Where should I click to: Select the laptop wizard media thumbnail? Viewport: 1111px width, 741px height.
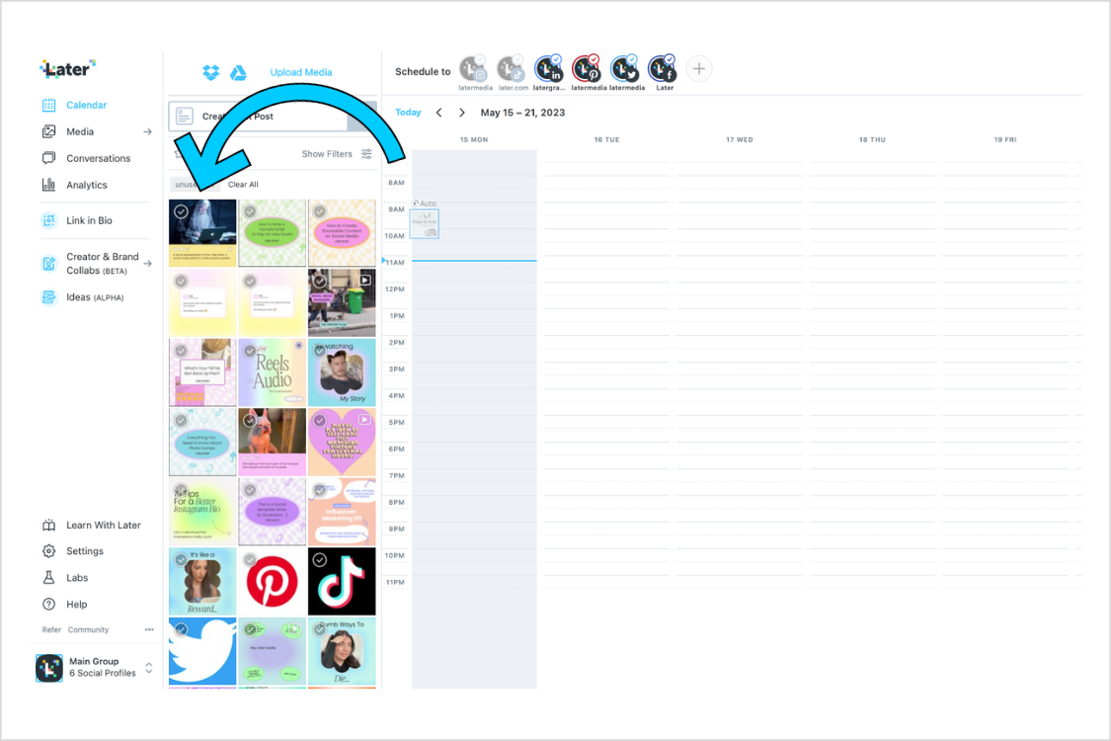(202, 232)
